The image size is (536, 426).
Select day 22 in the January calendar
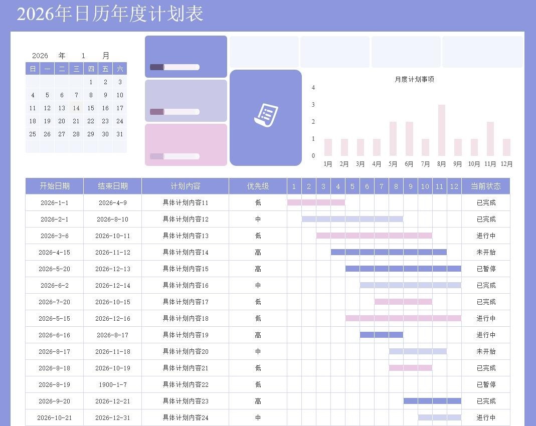[91, 121]
